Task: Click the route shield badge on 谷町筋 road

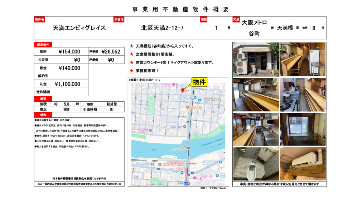Action: (188, 148)
